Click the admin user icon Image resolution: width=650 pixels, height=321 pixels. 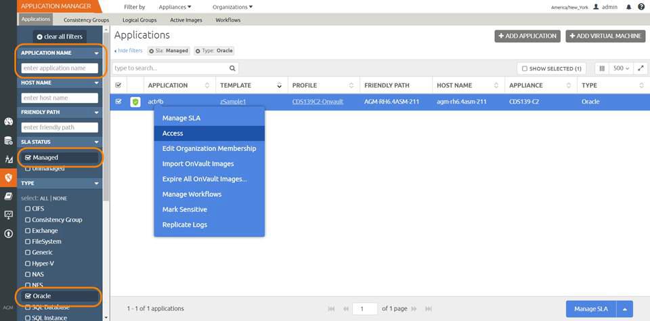pyautogui.click(x=596, y=7)
